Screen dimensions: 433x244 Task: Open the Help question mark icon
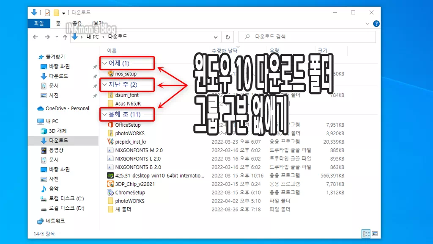point(376,24)
